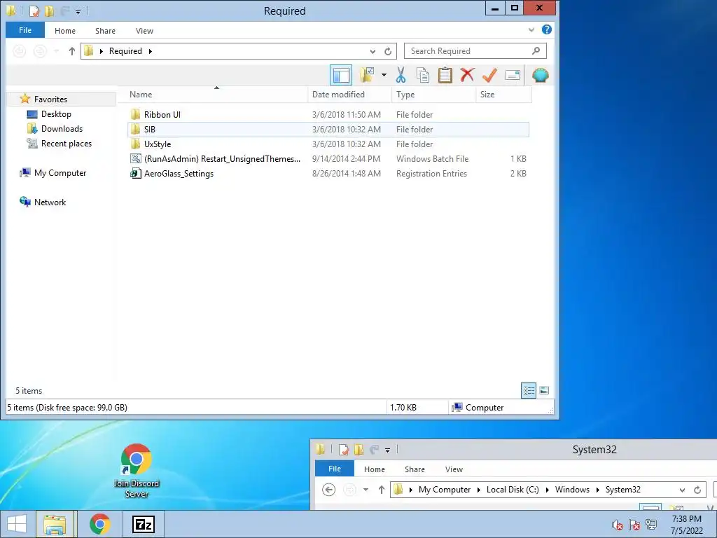Image resolution: width=717 pixels, height=538 pixels.
Task: Click the 7-Zip taskbar icon
Action: [x=143, y=524]
